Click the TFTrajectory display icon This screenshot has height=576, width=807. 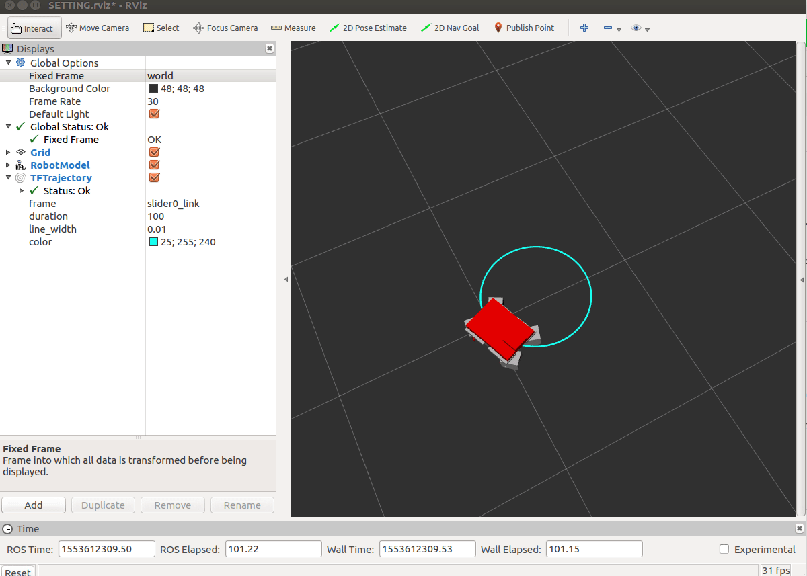[x=20, y=177]
